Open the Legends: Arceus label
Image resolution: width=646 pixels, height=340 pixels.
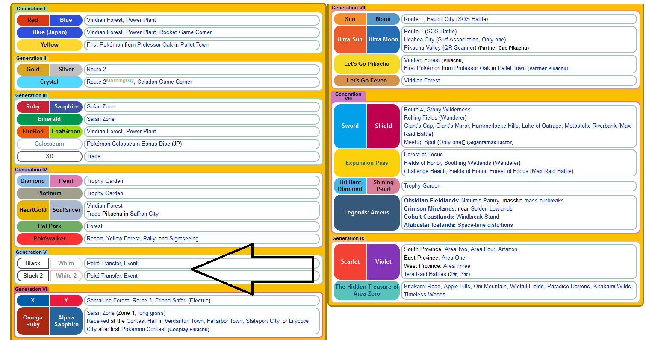pos(367,213)
